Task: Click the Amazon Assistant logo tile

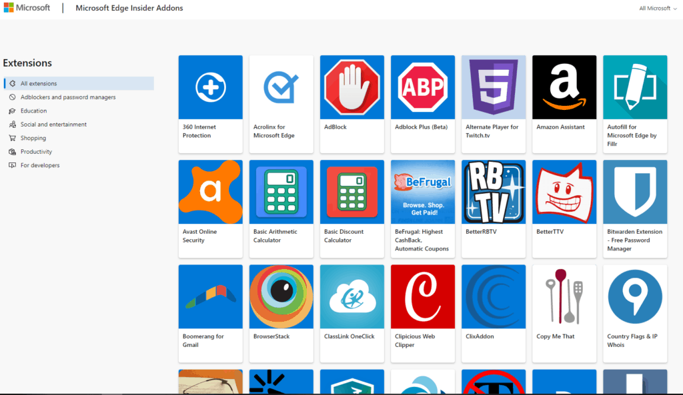Action: [x=564, y=87]
